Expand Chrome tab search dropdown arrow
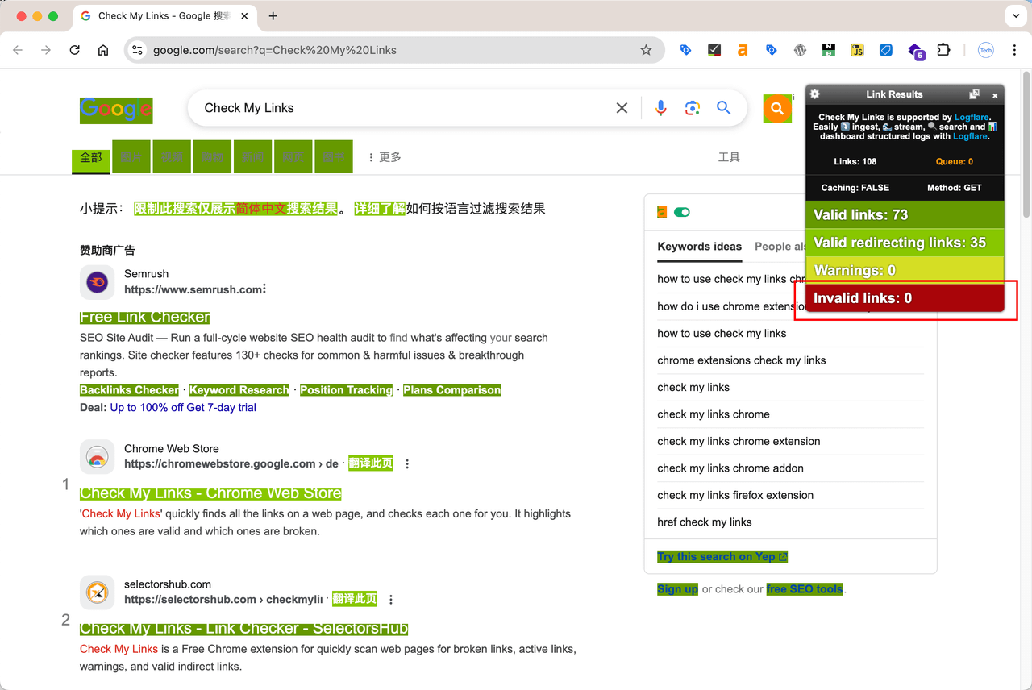 (x=1015, y=16)
